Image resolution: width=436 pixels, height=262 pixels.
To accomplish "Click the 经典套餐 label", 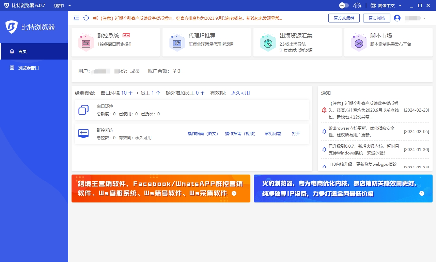I will 86,93.
